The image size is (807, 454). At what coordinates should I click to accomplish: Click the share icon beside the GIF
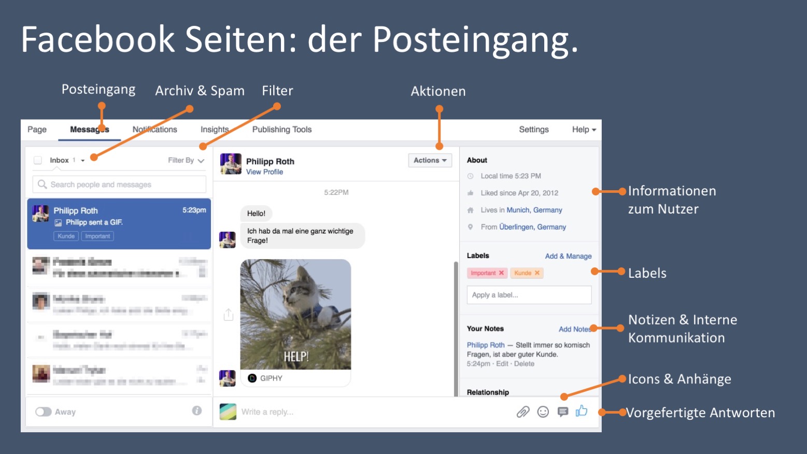229,315
